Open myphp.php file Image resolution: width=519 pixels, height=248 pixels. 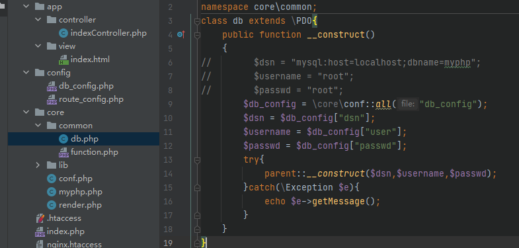point(81,192)
